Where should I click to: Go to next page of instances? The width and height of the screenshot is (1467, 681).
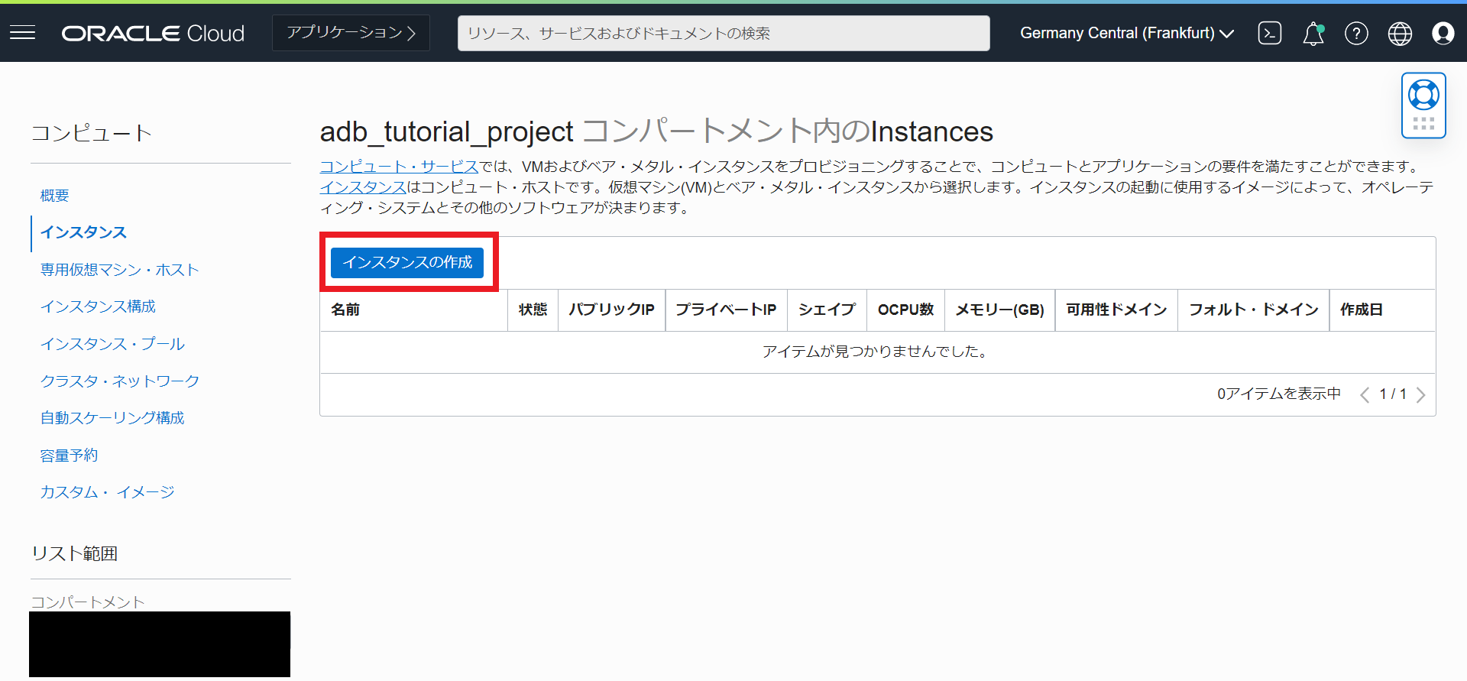pos(1420,394)
